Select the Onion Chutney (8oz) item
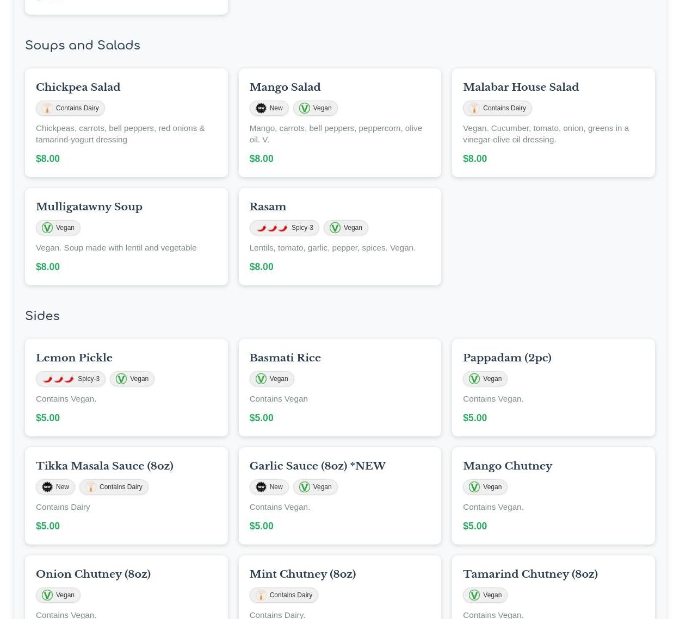Screen dimensions: 680x619 coord(93,574)
